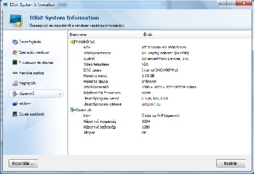
Task: Open the Memória eszköz RAM icon
Action: click(15, 73)
